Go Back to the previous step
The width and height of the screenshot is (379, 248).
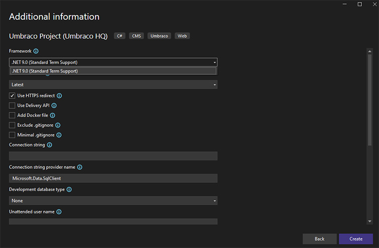pos(320,239)
